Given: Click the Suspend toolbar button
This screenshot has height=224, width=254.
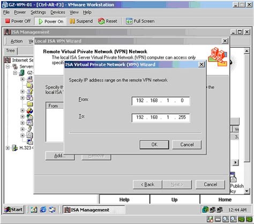Looking at the screenshot, I should (x=81, y=21).
